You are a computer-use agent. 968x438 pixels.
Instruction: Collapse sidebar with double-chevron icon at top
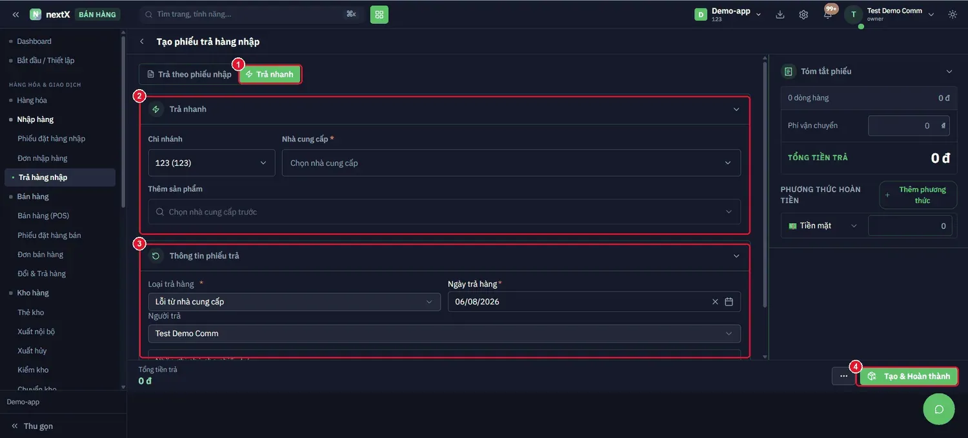pyautogui.click(x=15, y=14)
